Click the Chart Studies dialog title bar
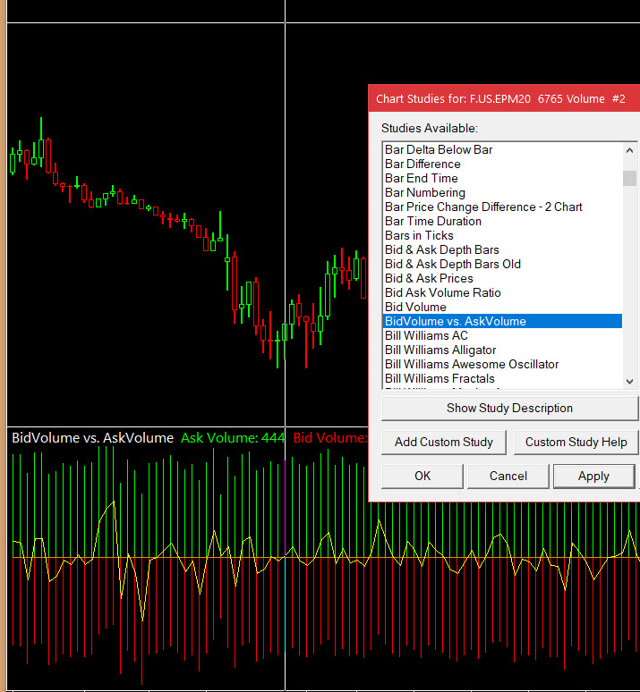640x692 pixels. click(x=504, y=98)
